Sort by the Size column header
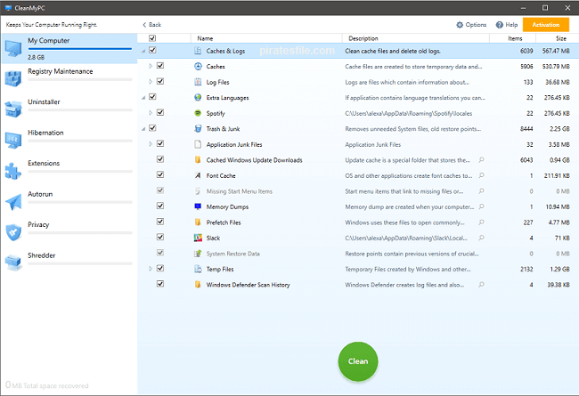This screenshot has width=579, height=396. (x=560, y=38)
